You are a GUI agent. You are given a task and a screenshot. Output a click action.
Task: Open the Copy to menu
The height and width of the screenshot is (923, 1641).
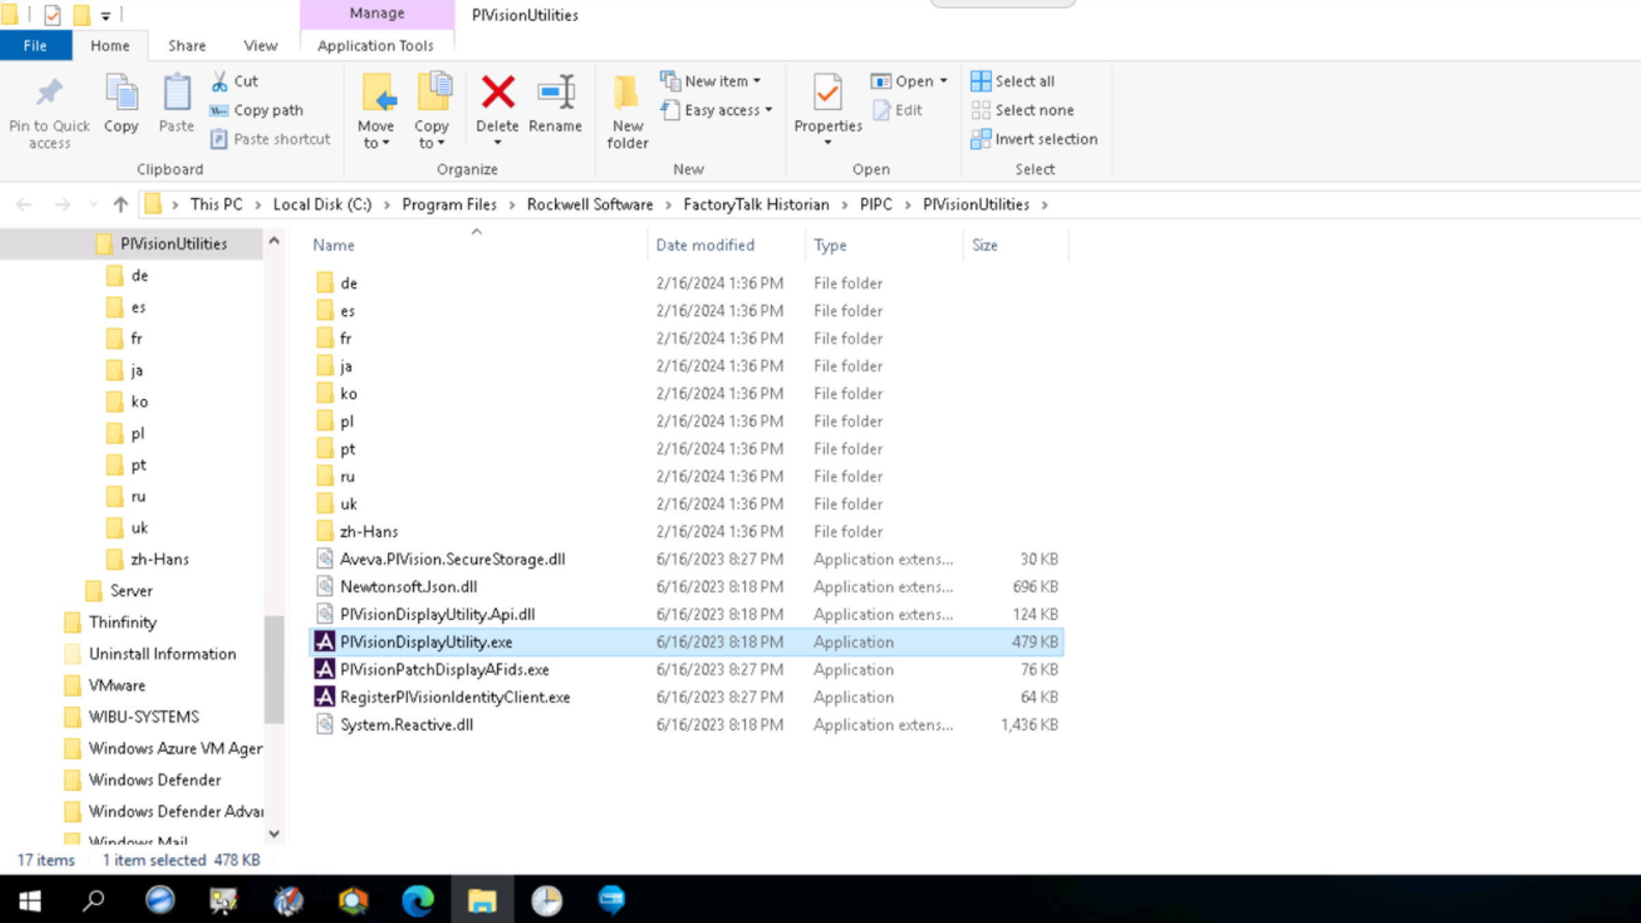click(x=432, y=111)
